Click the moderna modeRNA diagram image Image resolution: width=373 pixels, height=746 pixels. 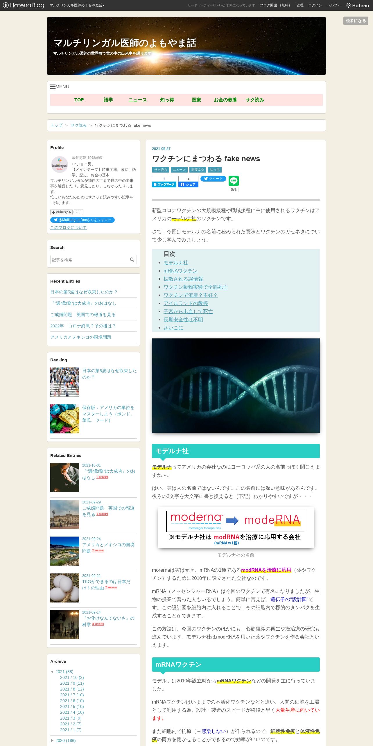click(x=236, y=528)
